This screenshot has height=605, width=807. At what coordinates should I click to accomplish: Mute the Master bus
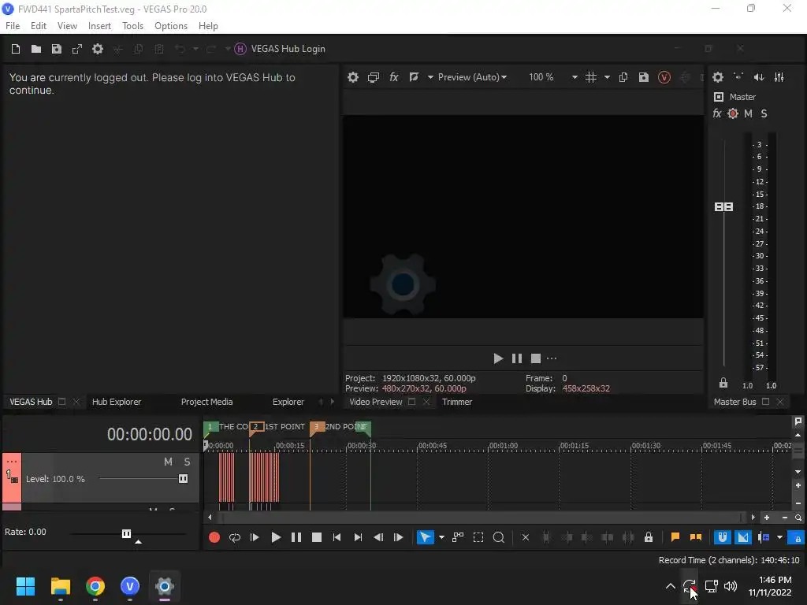(749, 113)
